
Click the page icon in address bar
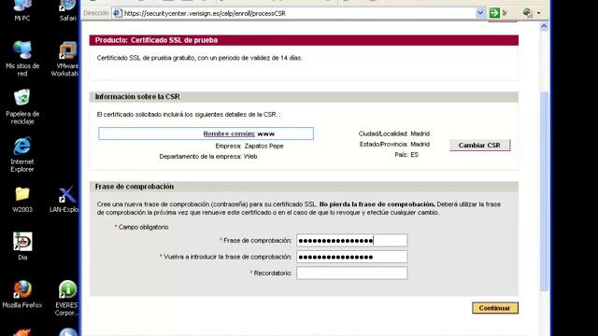[x=118, y=13]
